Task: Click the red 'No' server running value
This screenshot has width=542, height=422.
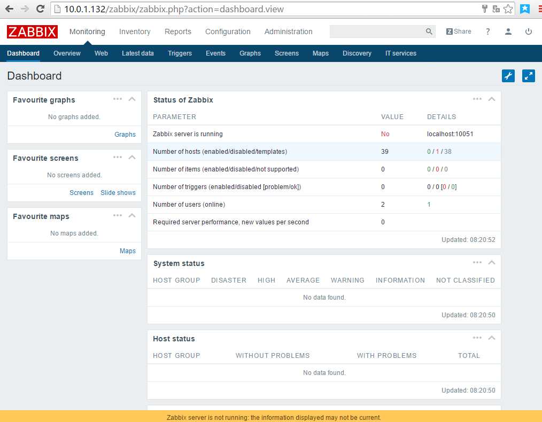Action: coord(385,134)
